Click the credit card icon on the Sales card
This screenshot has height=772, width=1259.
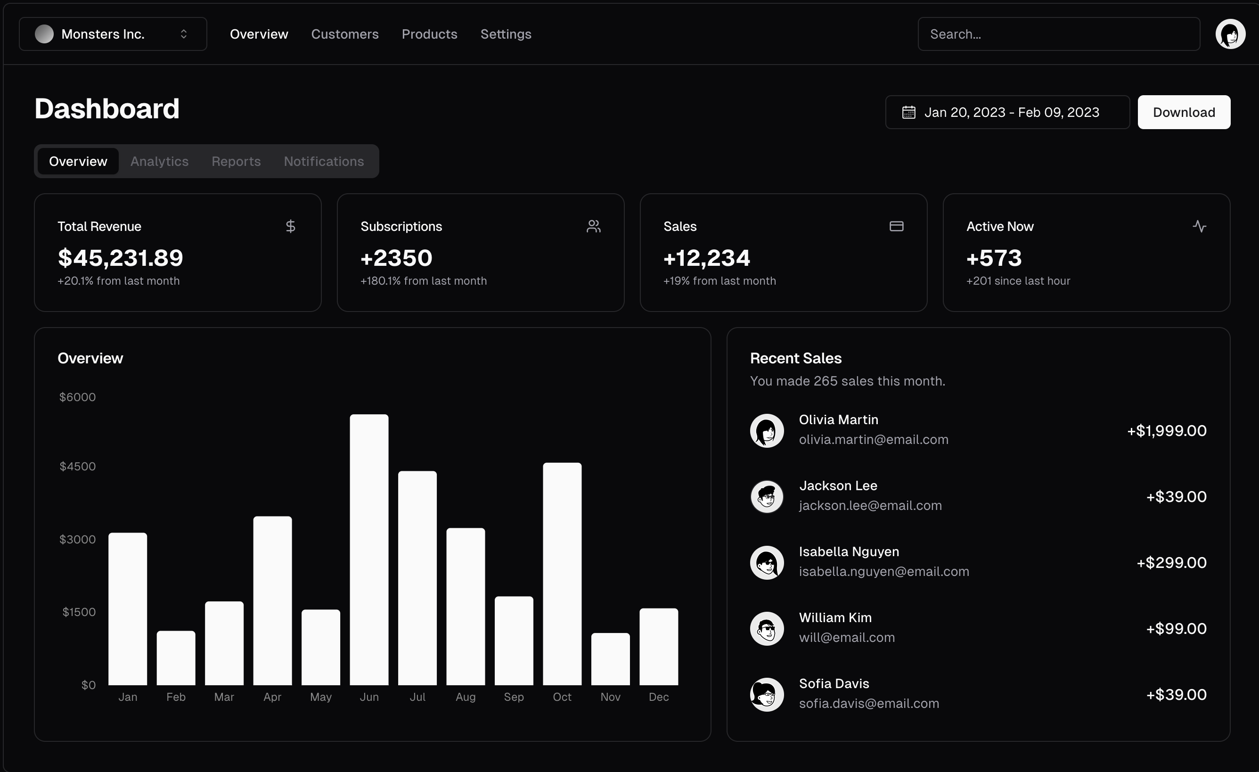click(897, 226)
